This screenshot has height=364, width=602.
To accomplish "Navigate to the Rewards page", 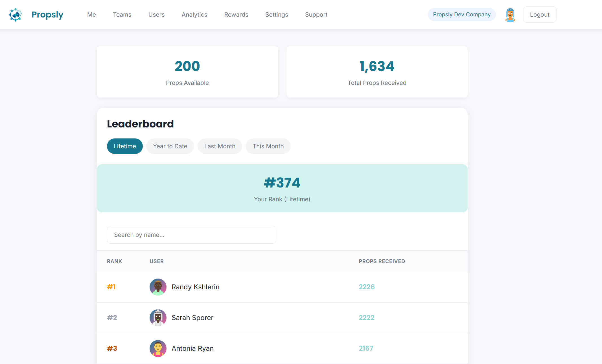I will 236,14.
